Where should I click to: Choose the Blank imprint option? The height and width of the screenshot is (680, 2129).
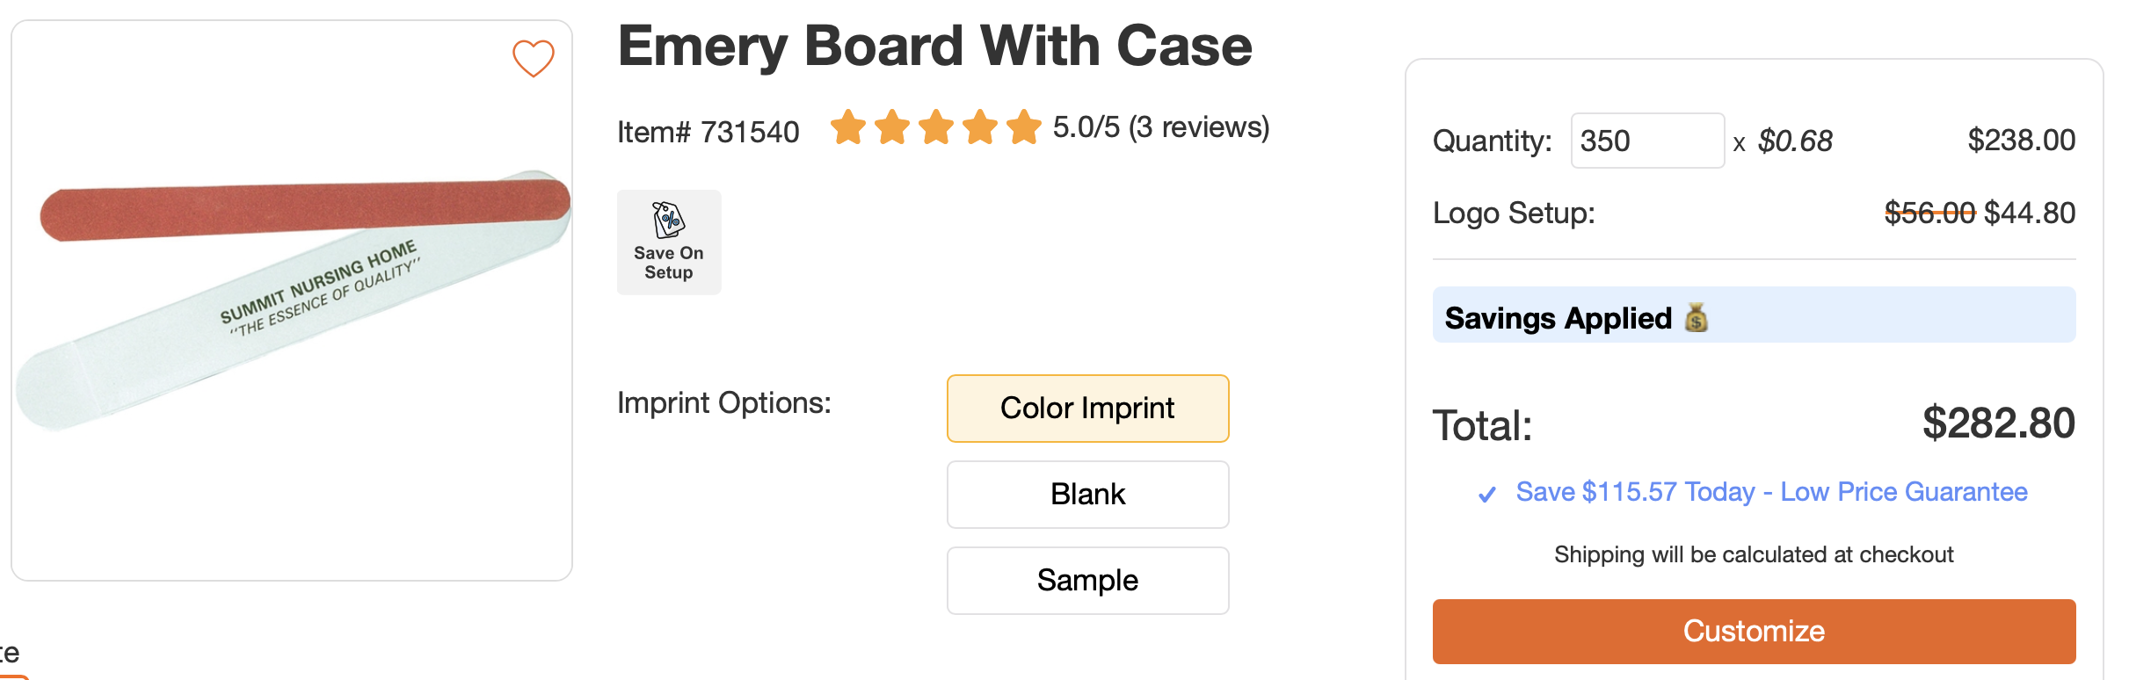click(x=1087, y=495)
